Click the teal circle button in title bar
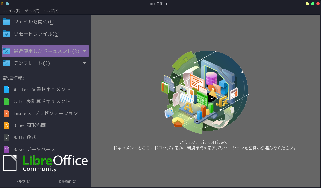 tap(7, 4)
